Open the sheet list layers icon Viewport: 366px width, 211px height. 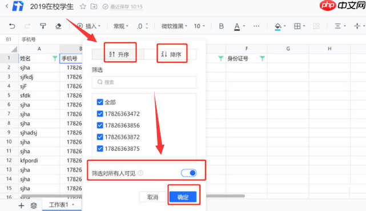click(x=34, y=206)
